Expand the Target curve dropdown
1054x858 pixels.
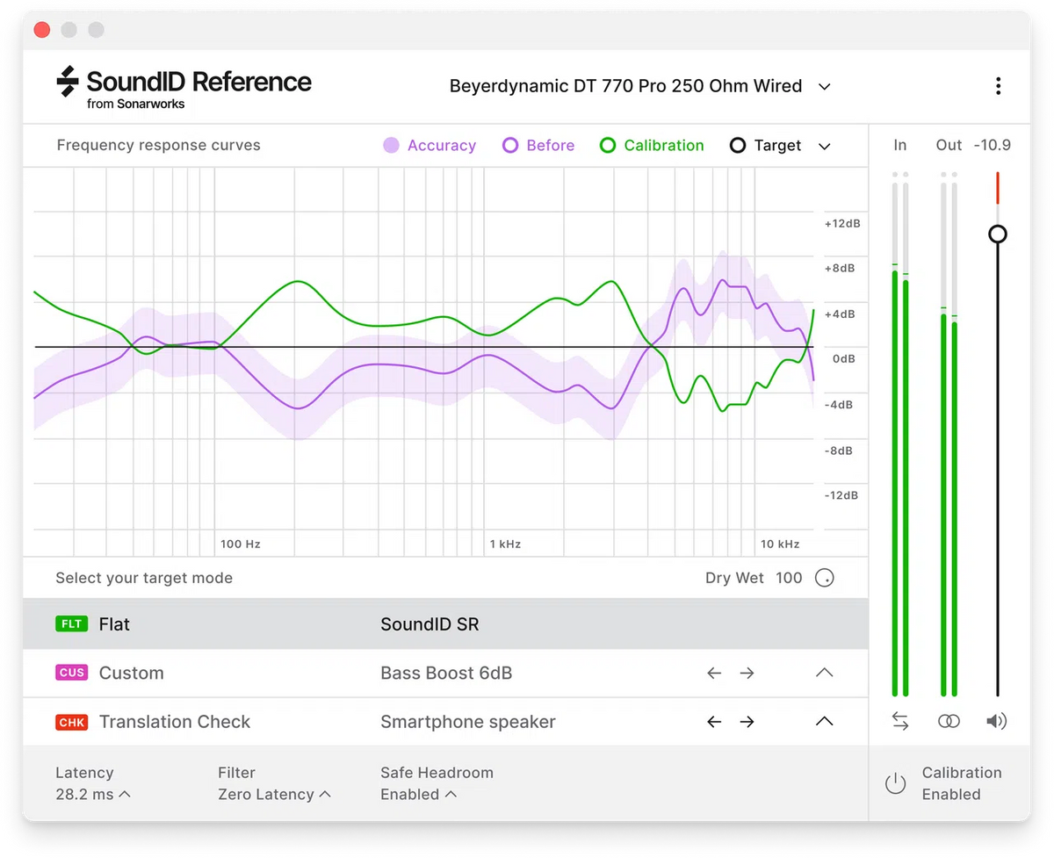[x=824, y=146]
